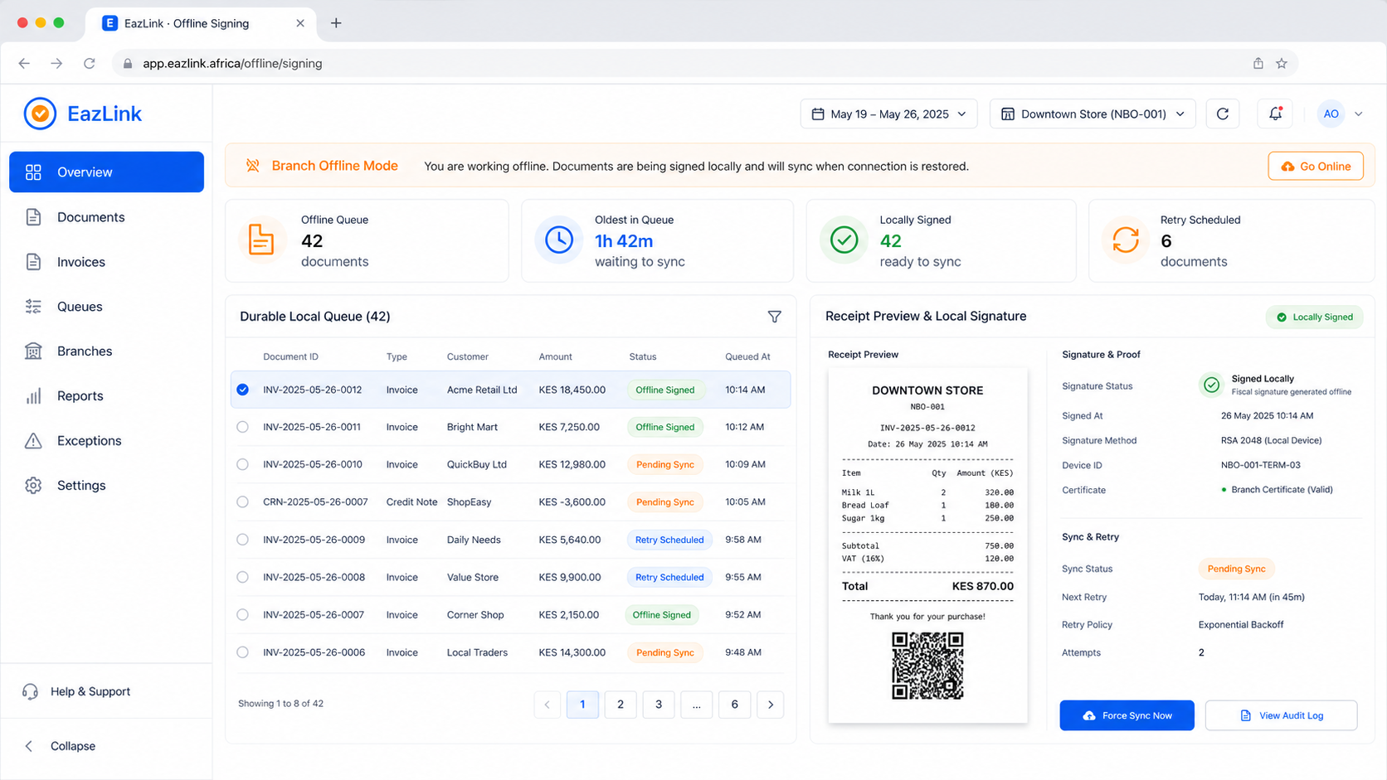Click Force Sync Now
1387x780 pixels.
click(x=1127, y=715)
